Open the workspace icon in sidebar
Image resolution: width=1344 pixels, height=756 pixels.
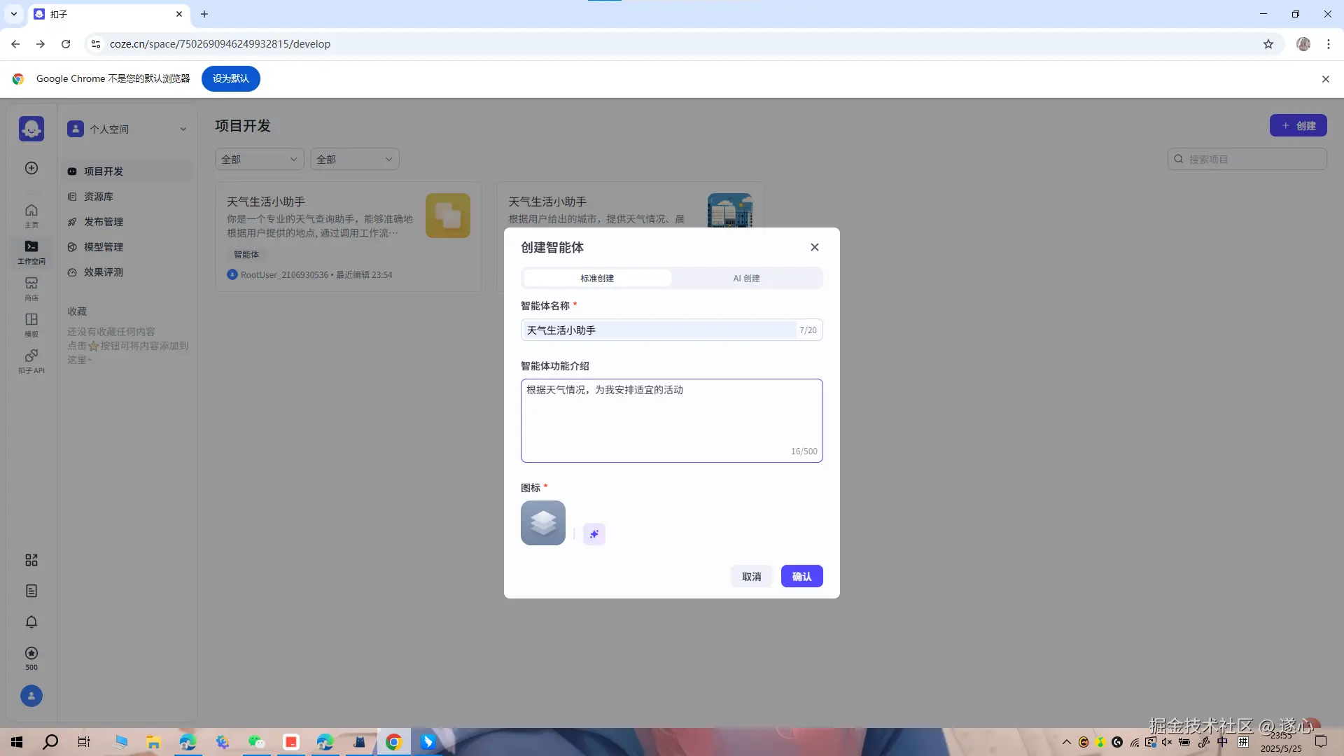31,251
